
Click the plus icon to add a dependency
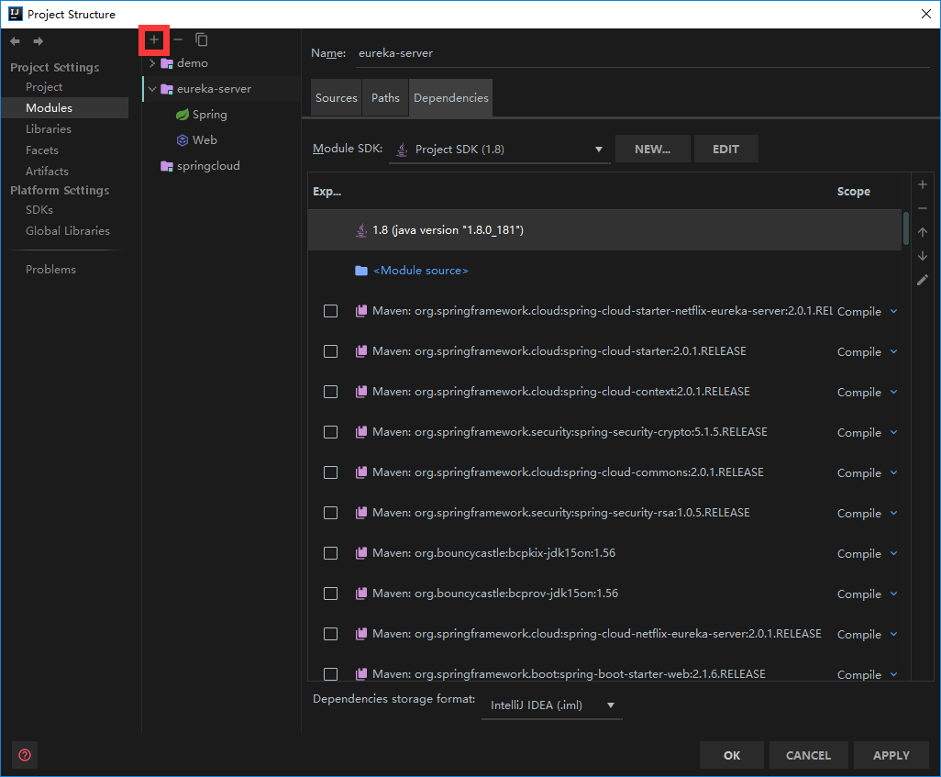922,183
